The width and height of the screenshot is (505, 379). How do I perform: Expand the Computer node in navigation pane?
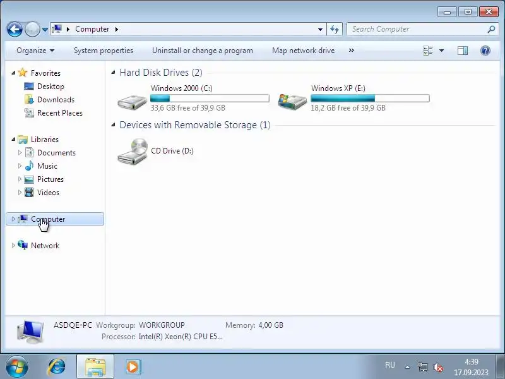(x=13, y=219)
